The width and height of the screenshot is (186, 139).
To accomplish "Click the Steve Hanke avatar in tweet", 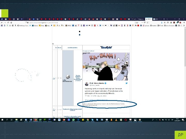I will tap(87, 84).
